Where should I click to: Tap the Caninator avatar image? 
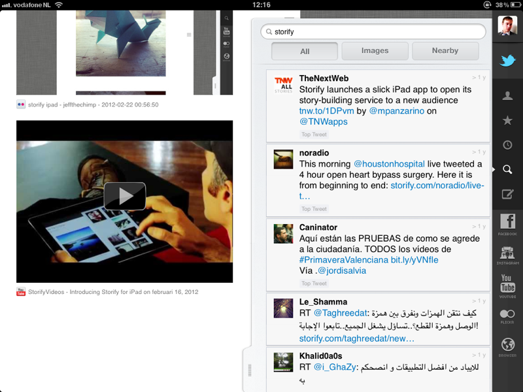click(283, 234)
